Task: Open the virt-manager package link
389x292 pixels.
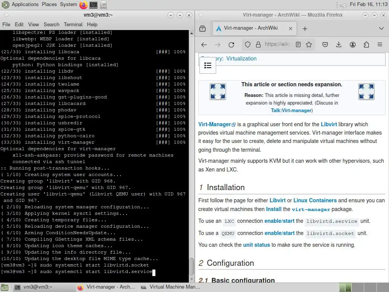Action: tap(311, 209)
